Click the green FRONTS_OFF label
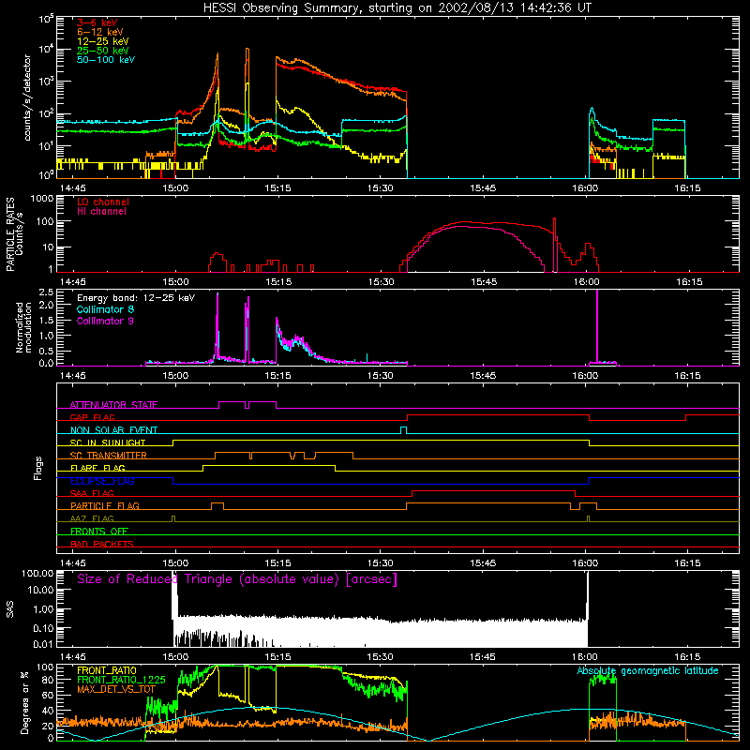The height and width of the screenshot is (750, 750). tap(99, 531)
